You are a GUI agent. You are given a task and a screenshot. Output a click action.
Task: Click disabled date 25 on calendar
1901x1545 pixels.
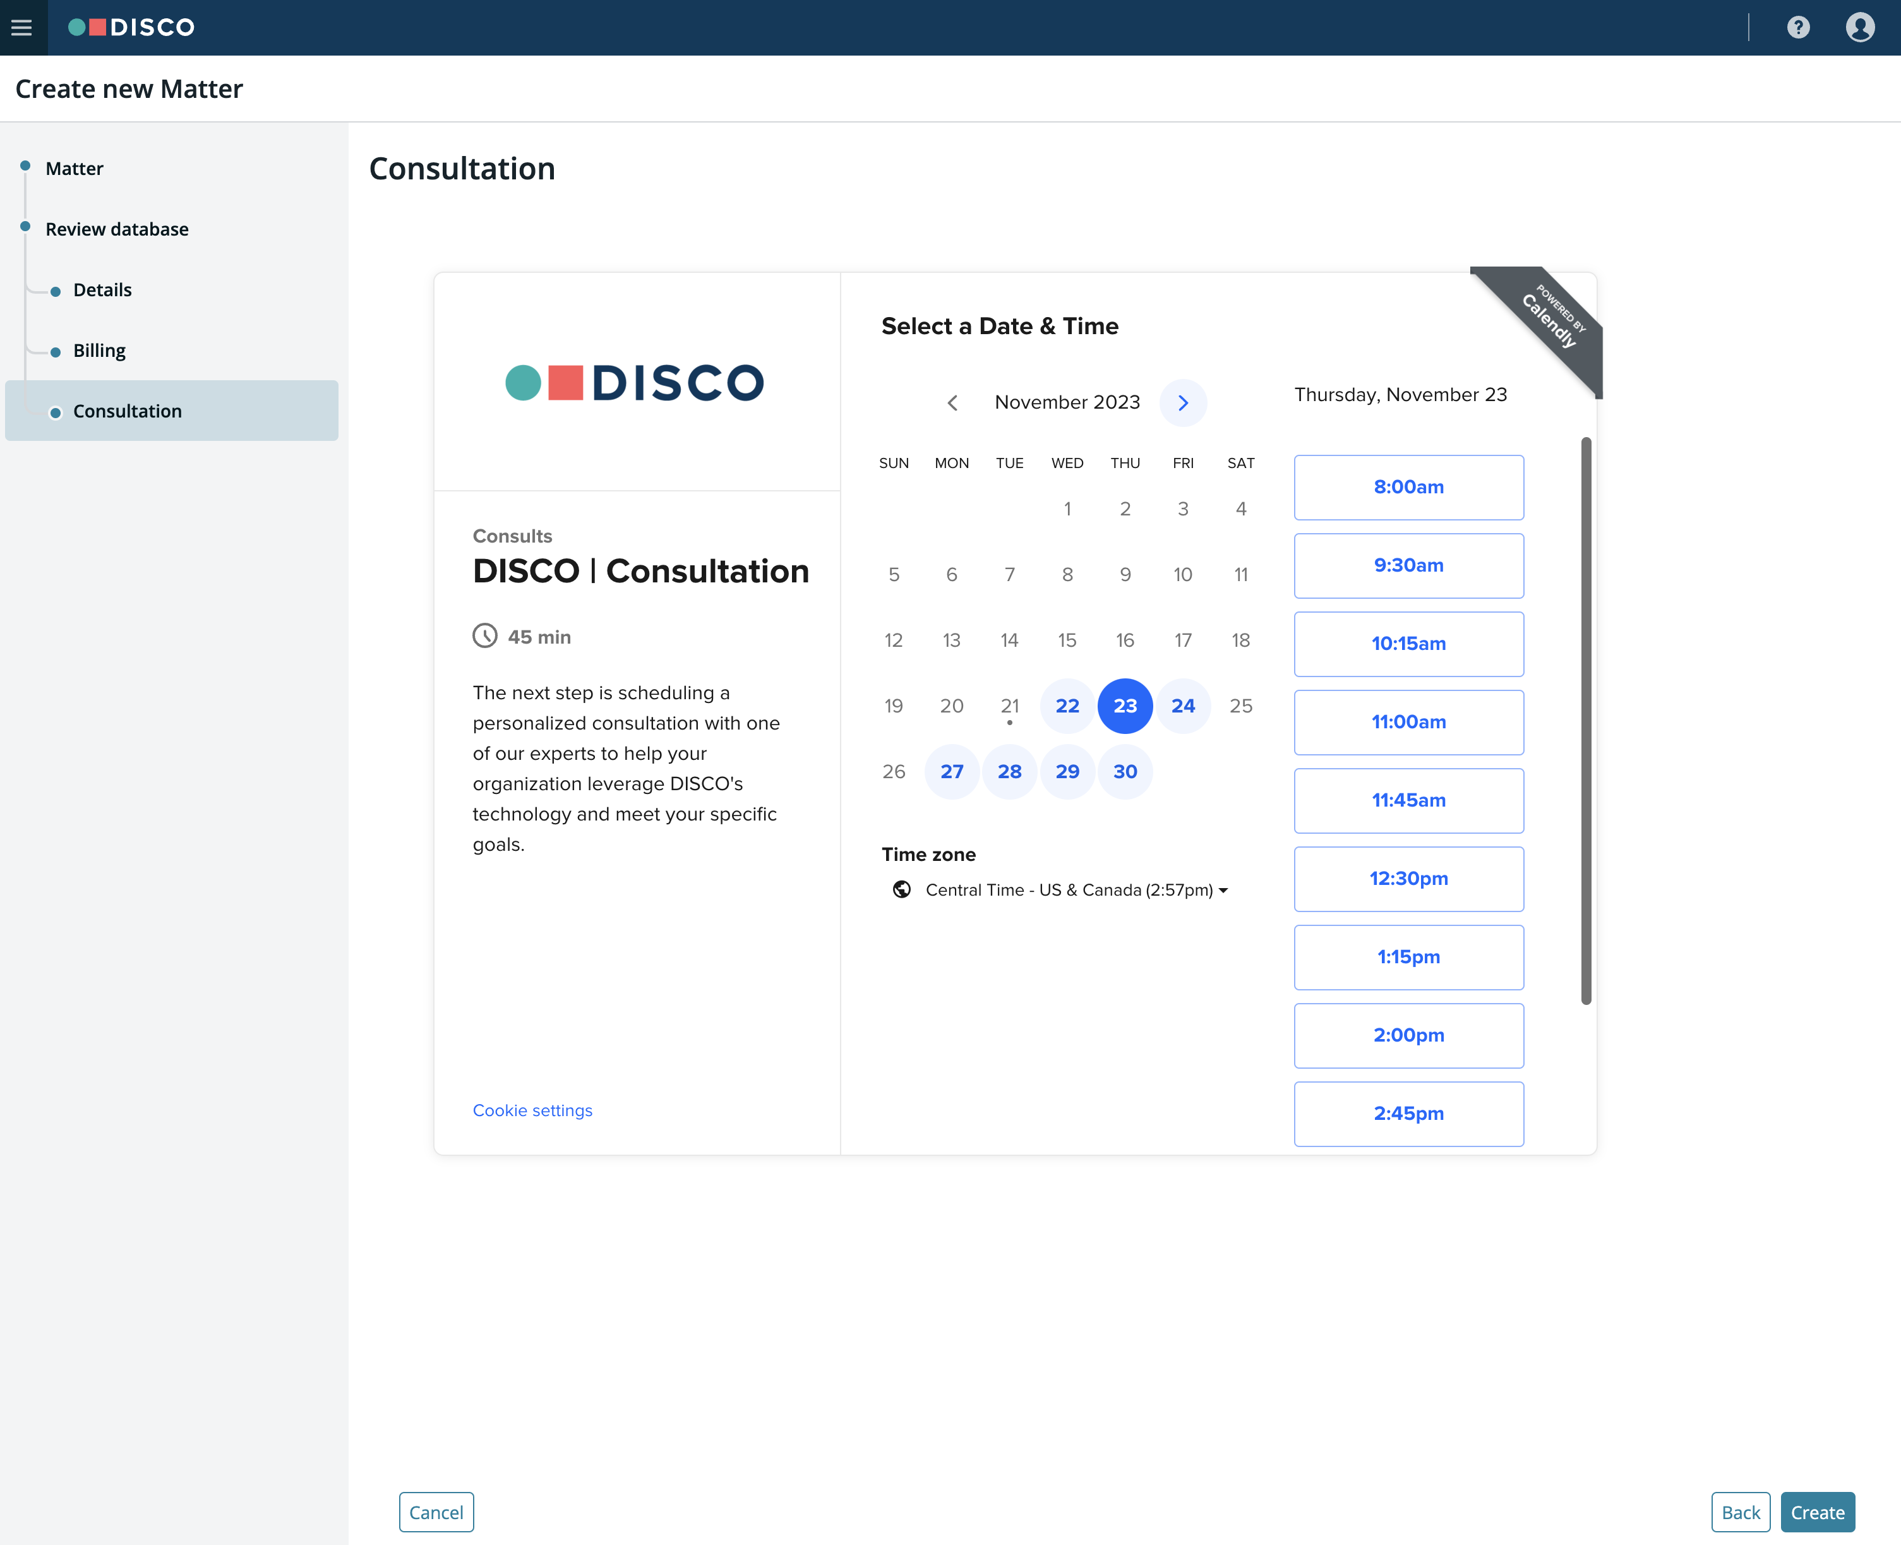click(1240, 706)
